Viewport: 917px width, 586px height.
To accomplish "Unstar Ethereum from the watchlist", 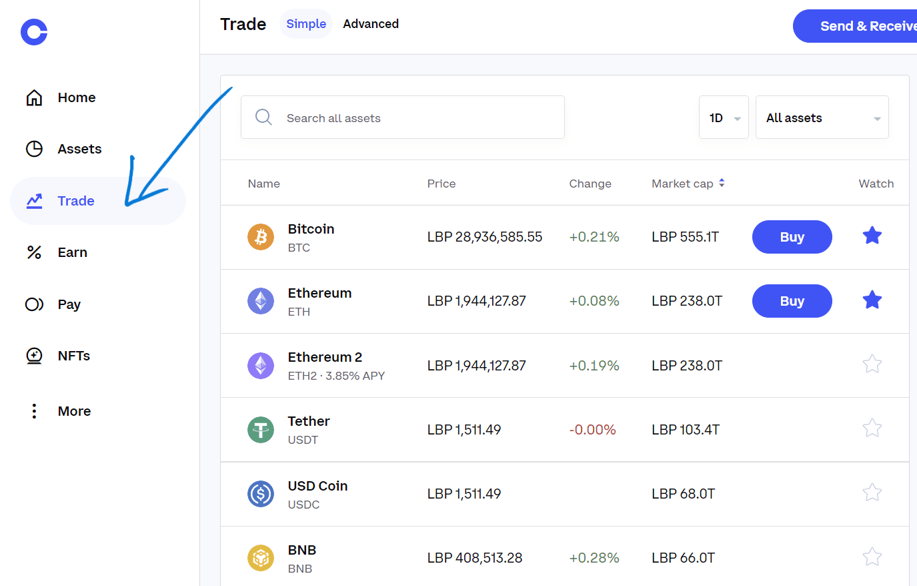I will coord(872,300).
